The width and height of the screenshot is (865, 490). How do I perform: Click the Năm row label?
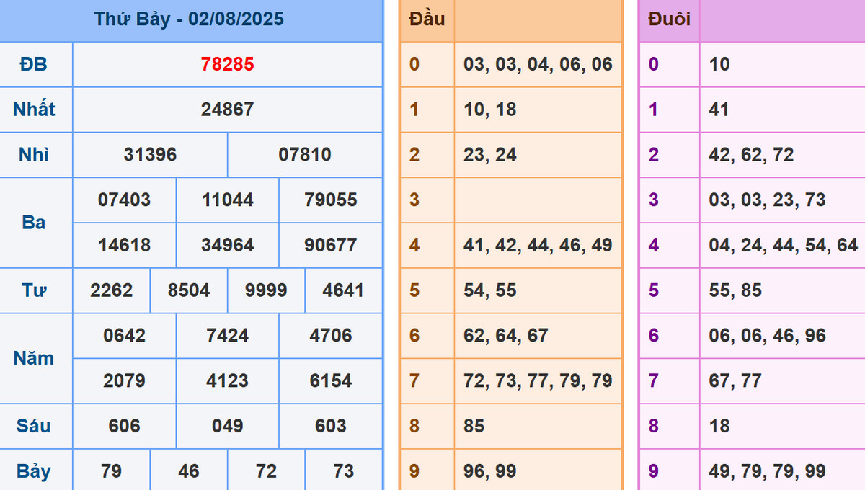(x=34, y=358)
